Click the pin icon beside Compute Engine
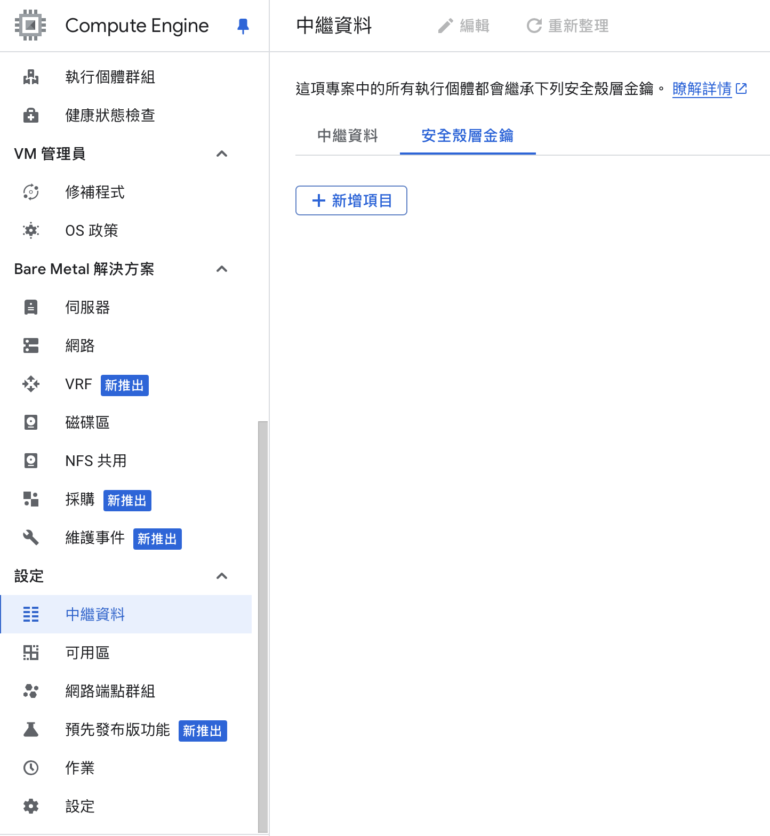This screenshot has height=836, width=770. 243,26
